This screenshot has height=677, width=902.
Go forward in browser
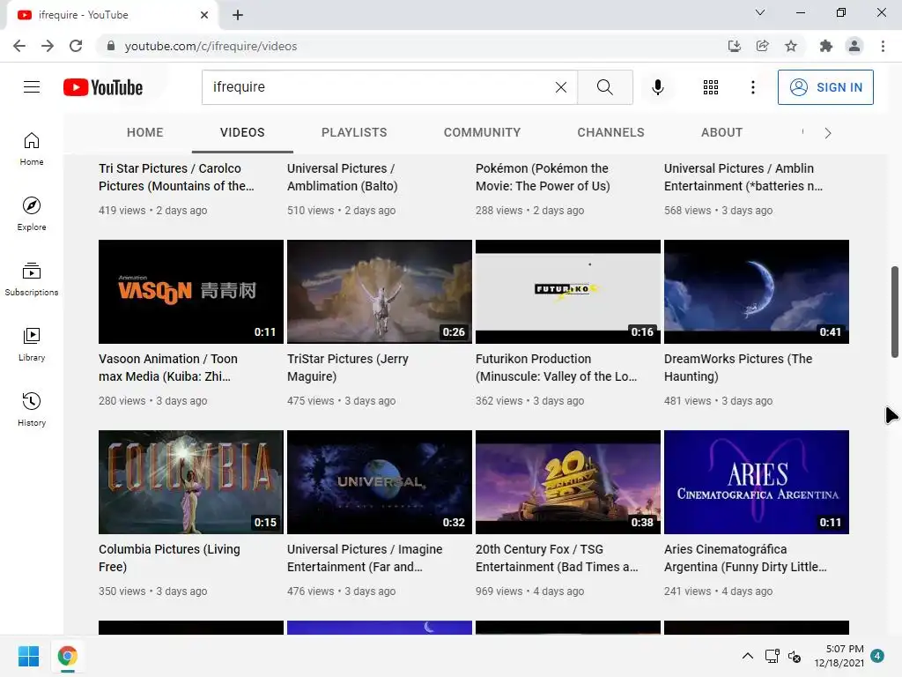48,46
